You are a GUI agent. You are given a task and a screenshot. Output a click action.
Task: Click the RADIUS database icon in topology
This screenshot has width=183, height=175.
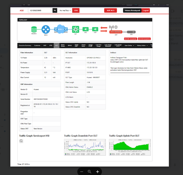coord(34,29)
